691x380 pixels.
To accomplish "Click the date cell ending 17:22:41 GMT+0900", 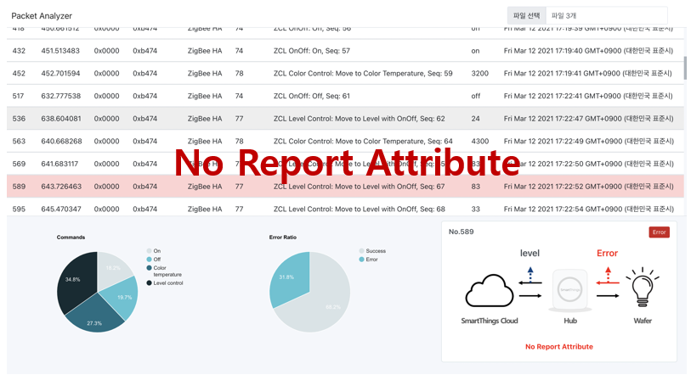I will click(588, 96).
